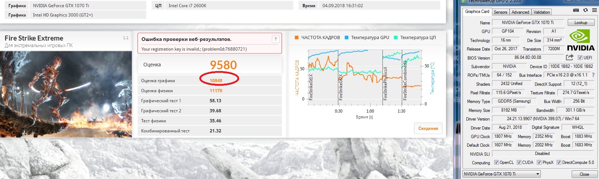Click the Release Date value Oct 26, 2017

[506, 49]
